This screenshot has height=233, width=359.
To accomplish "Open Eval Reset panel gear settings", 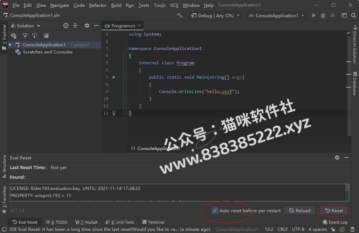I will [337, 158].
